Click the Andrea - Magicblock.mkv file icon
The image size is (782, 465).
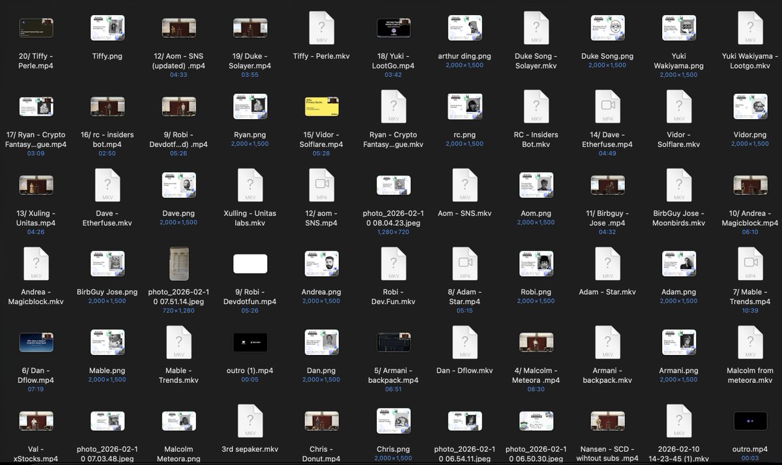(36, 264)
